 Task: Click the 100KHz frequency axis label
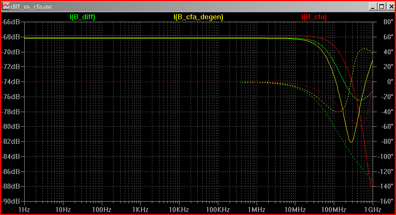coord(218,210)
